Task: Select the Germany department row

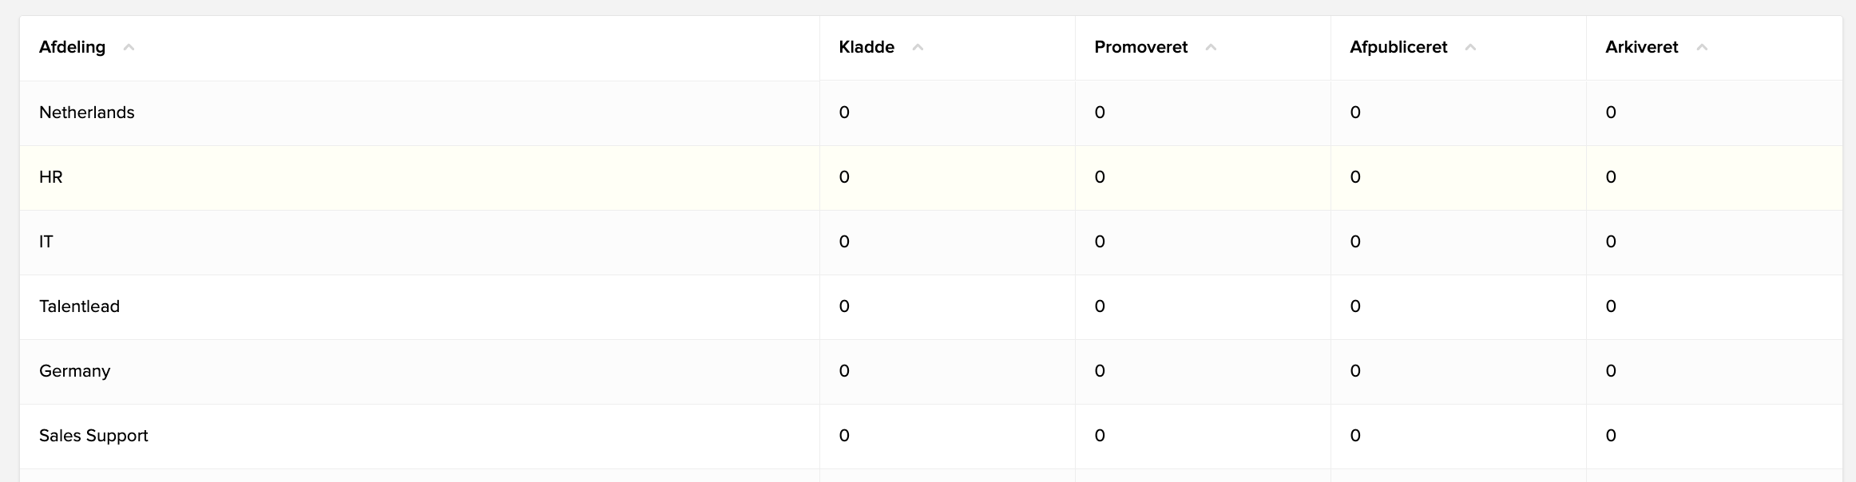Action: click(x=931, y=371)
